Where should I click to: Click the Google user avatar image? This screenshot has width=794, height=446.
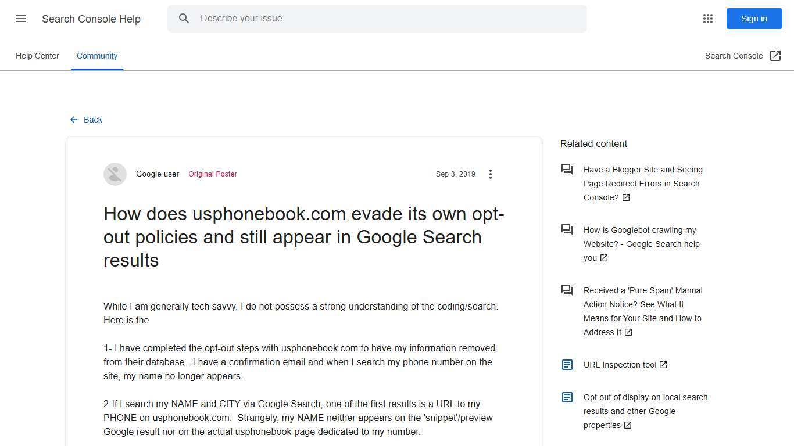115,174
